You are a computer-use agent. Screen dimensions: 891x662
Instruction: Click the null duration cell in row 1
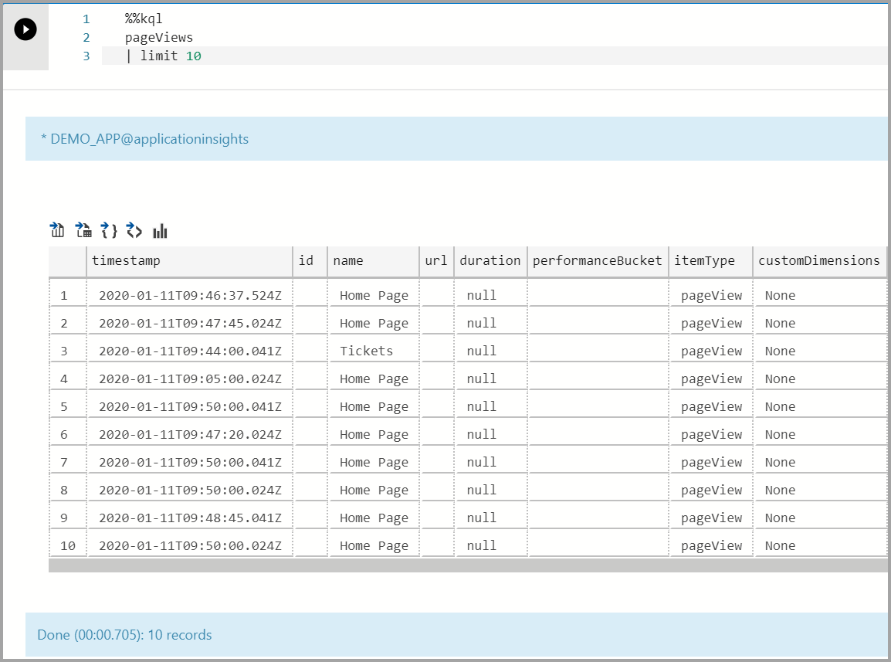tap(480, 294)
